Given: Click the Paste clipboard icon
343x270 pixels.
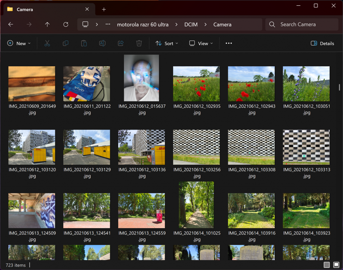Looking at the screenshot, I should pos(84,43).
